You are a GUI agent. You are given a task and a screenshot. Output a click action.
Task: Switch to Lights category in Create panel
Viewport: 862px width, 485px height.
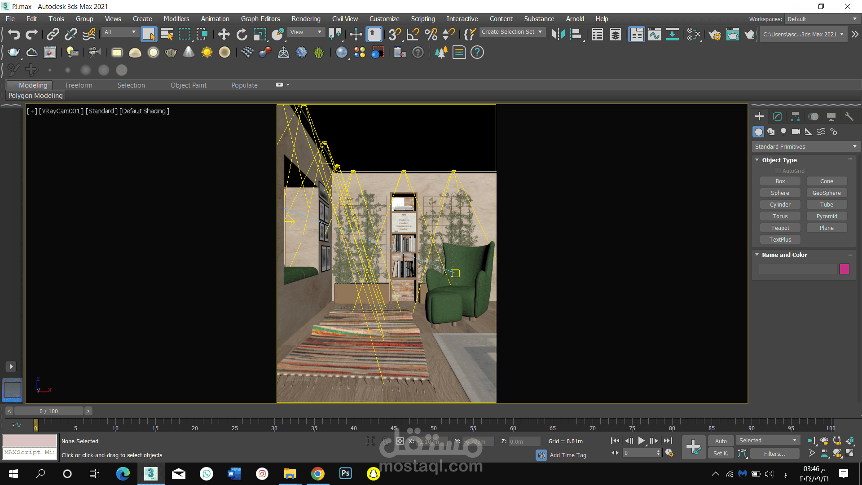[783, 132]
